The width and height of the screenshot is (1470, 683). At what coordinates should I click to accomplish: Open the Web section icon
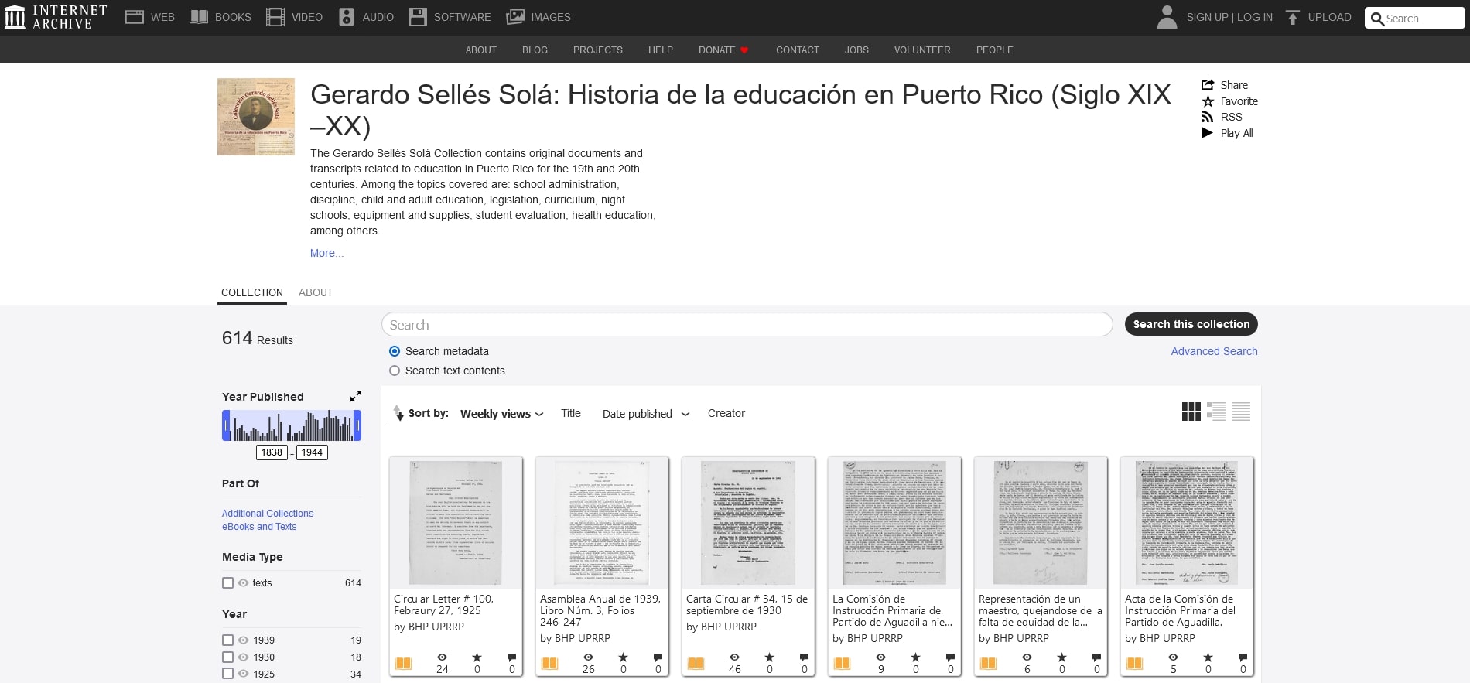(x=135, y=17)
